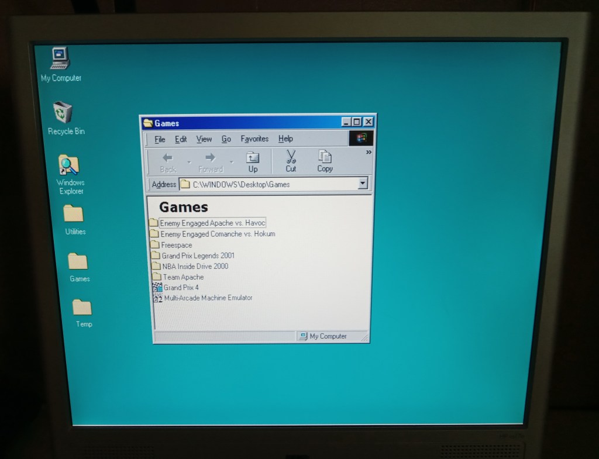This screenshot has width=599, height=459.
Task: Click the Cut scissors toolbar icon
Action: (291, 160)
